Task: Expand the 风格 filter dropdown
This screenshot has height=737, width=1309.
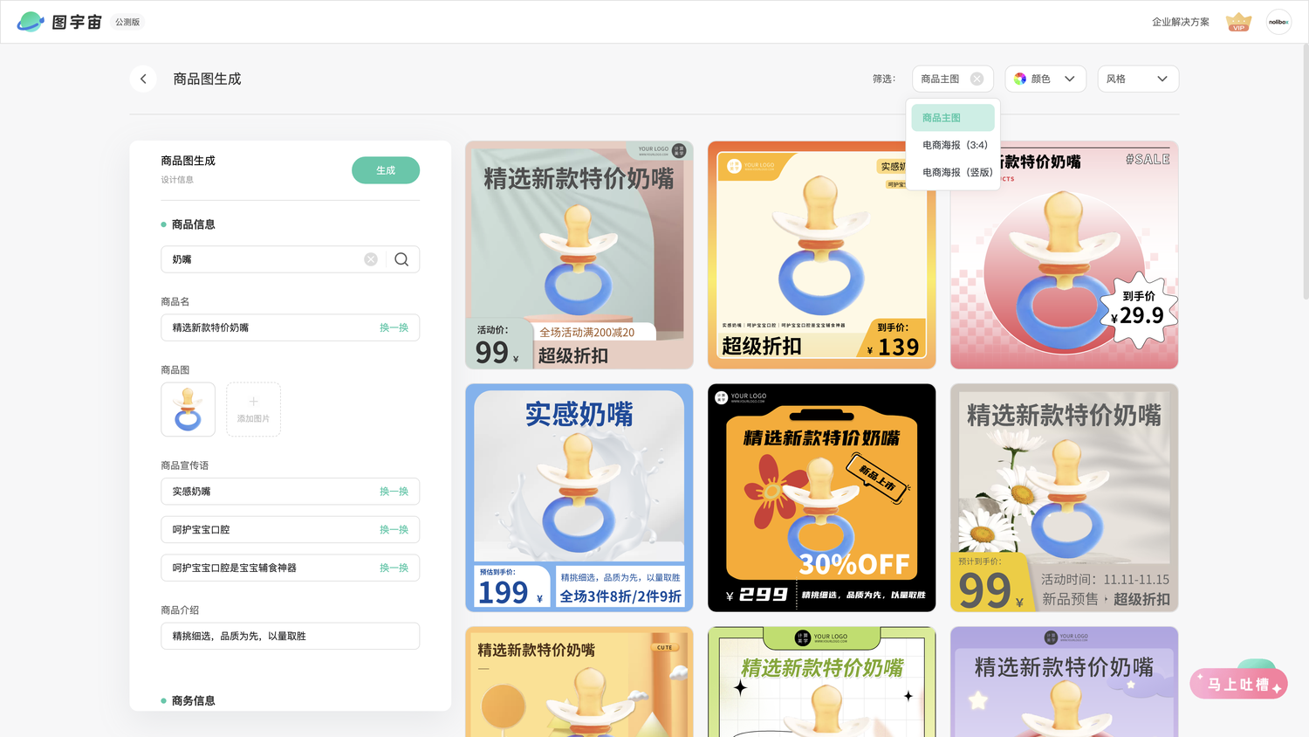Action: click(x=1138, y=79)
